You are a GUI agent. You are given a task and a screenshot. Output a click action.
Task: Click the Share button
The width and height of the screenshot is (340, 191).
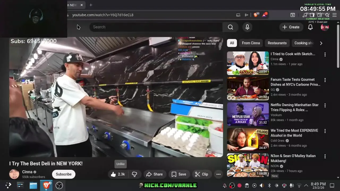click(x=155, y=174)
